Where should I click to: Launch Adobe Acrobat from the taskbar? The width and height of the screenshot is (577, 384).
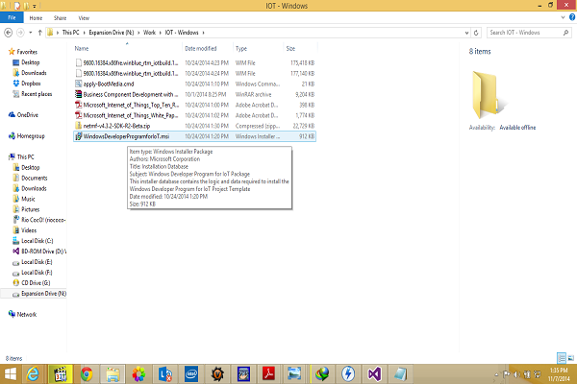[x=269, y=374]
